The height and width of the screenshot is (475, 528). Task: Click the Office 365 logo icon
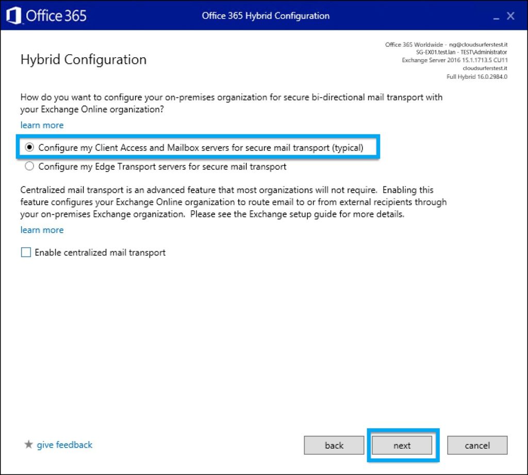click(x=14, y=16)
